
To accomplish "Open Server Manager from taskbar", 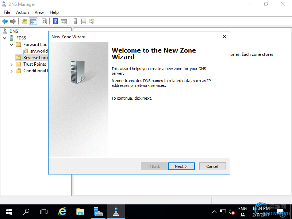I will pyautogui.click(x=98, y=212).
